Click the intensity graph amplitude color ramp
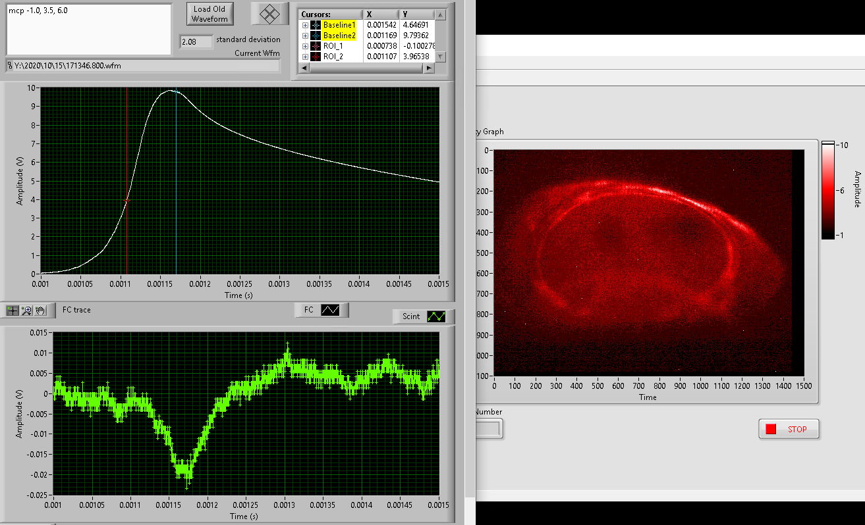 827,190
